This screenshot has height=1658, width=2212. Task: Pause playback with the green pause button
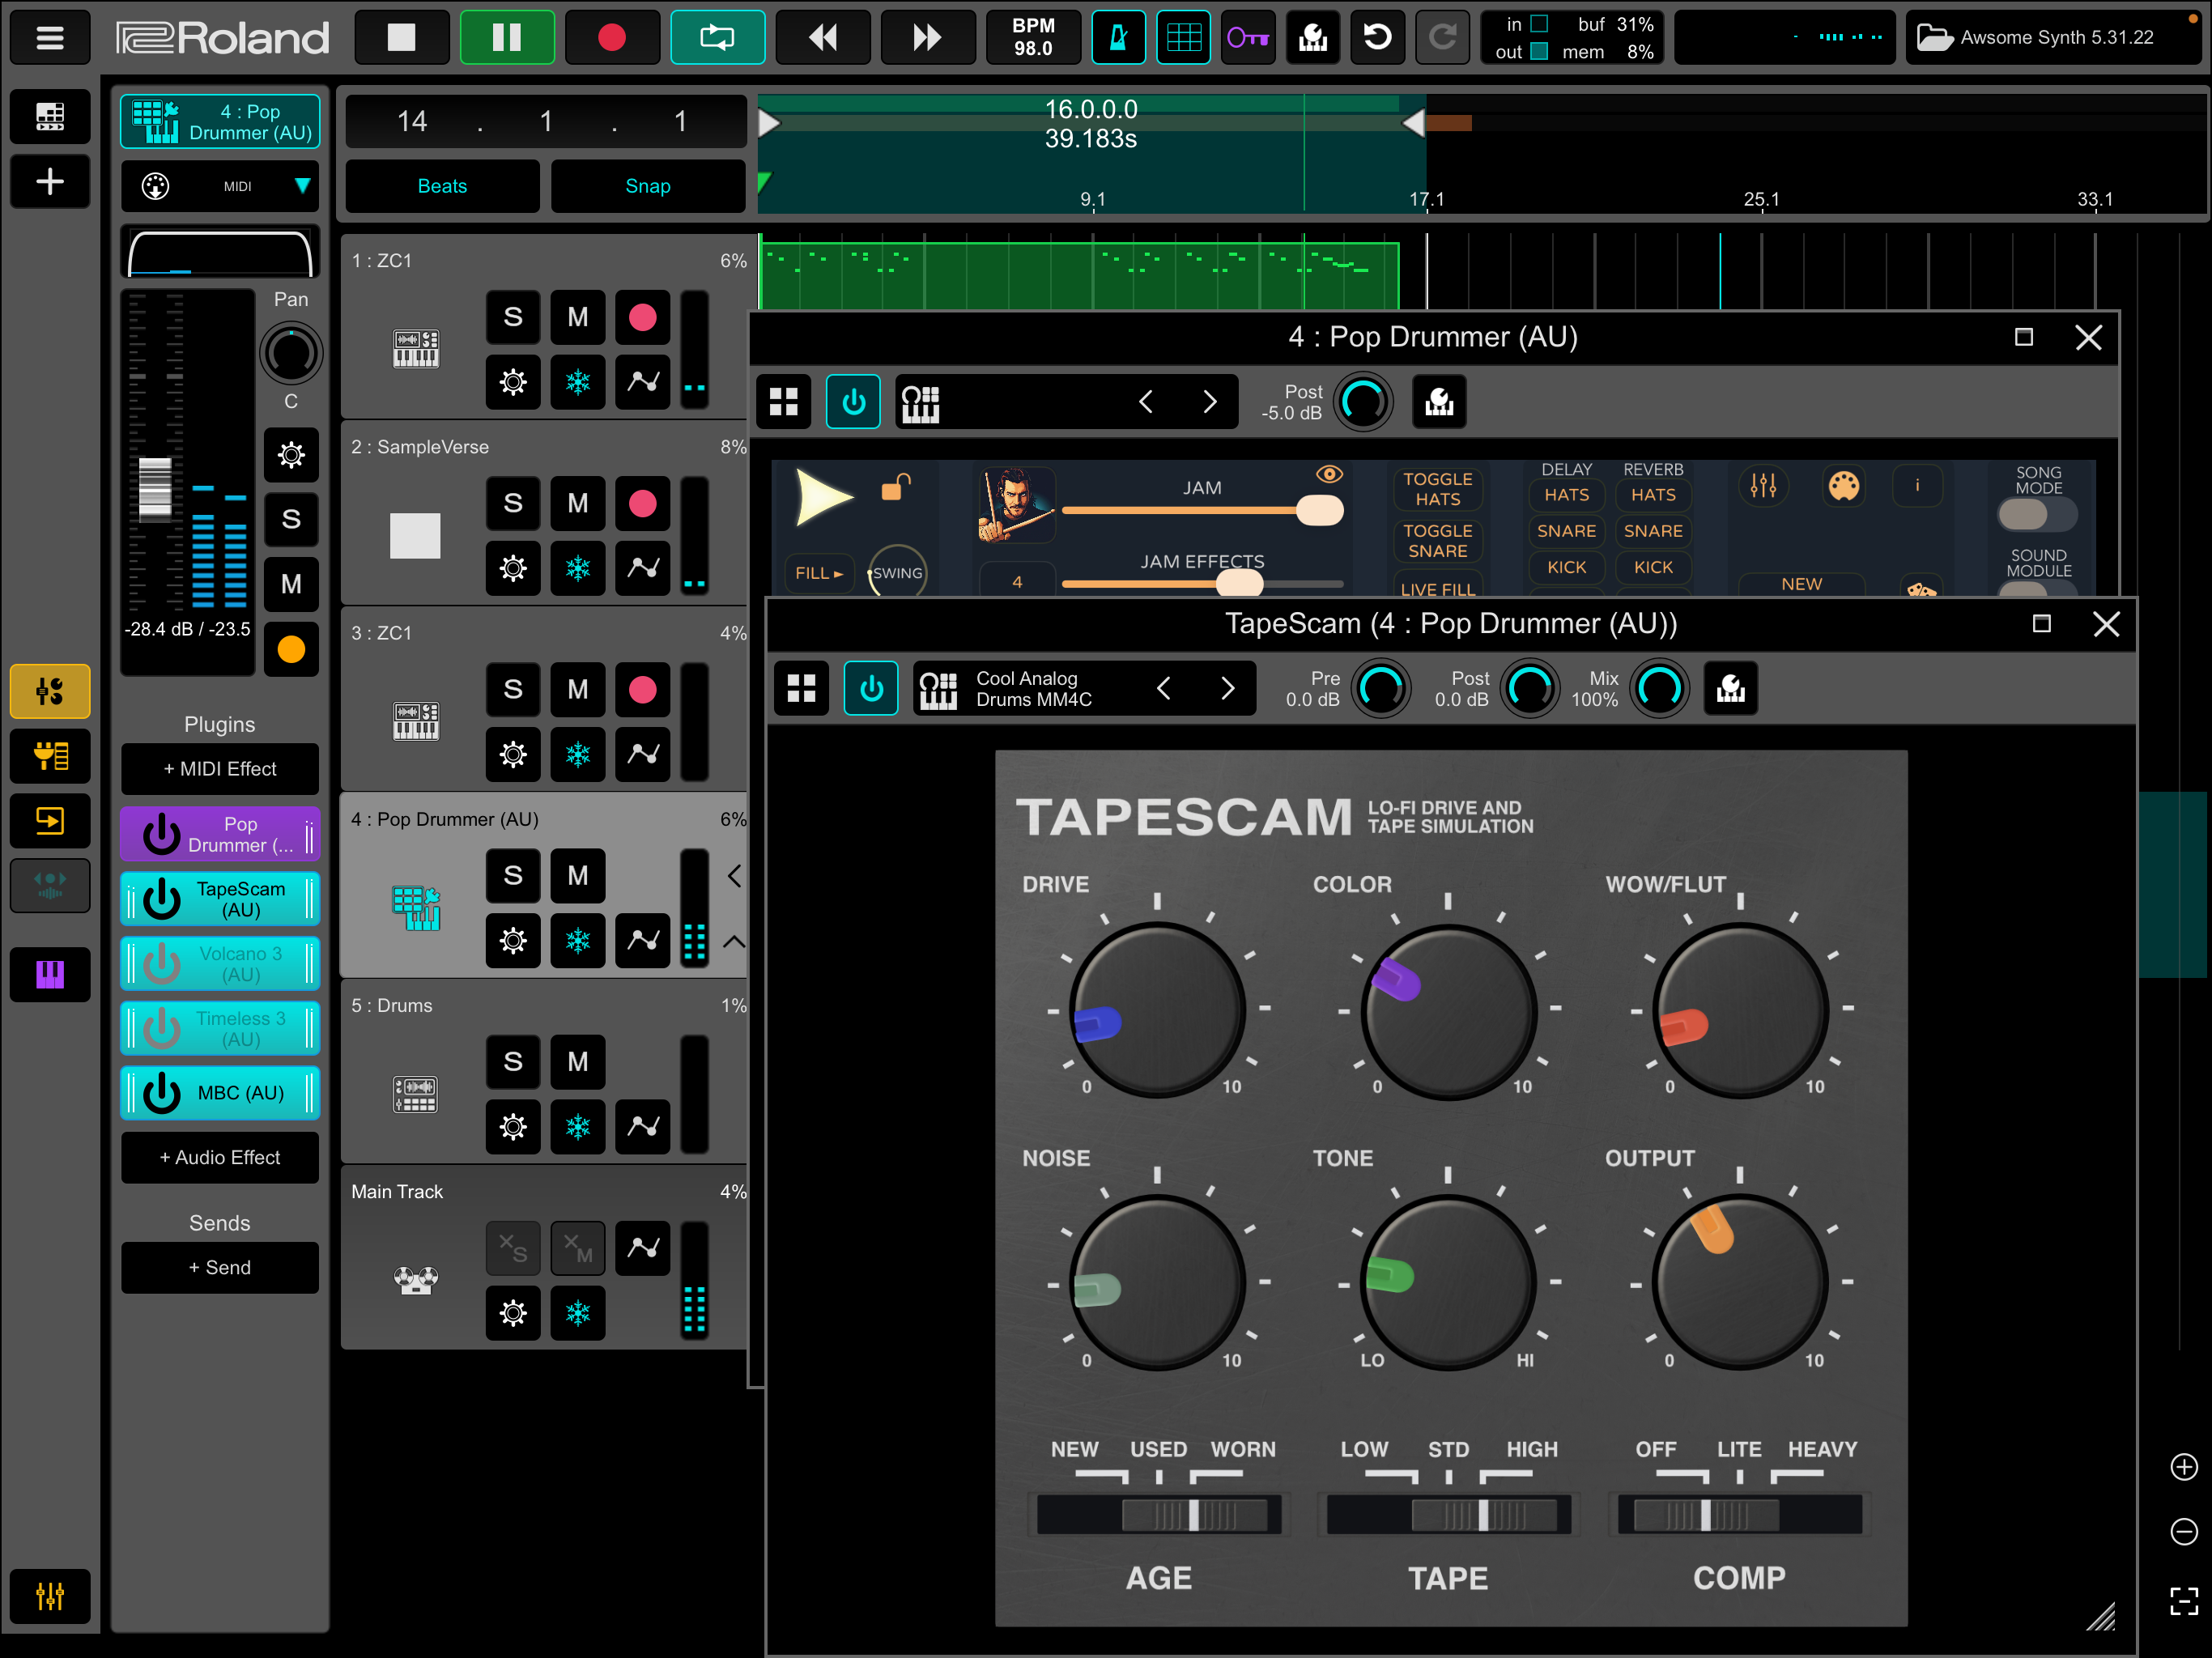[x=507, y=38]
